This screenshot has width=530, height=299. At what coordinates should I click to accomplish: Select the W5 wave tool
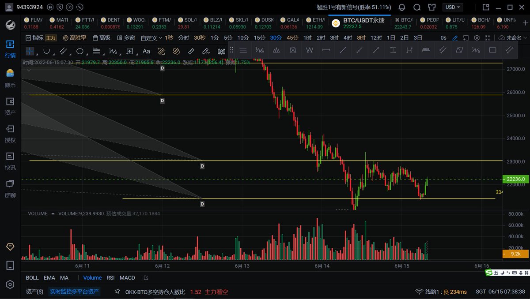(476, 50)
